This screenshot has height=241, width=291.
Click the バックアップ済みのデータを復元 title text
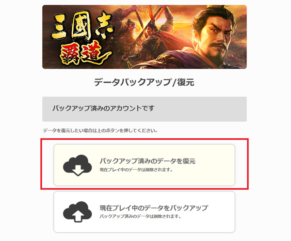click(147, 161)
